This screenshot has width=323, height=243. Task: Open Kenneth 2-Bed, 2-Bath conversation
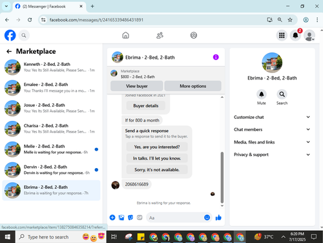click(51, 67)
